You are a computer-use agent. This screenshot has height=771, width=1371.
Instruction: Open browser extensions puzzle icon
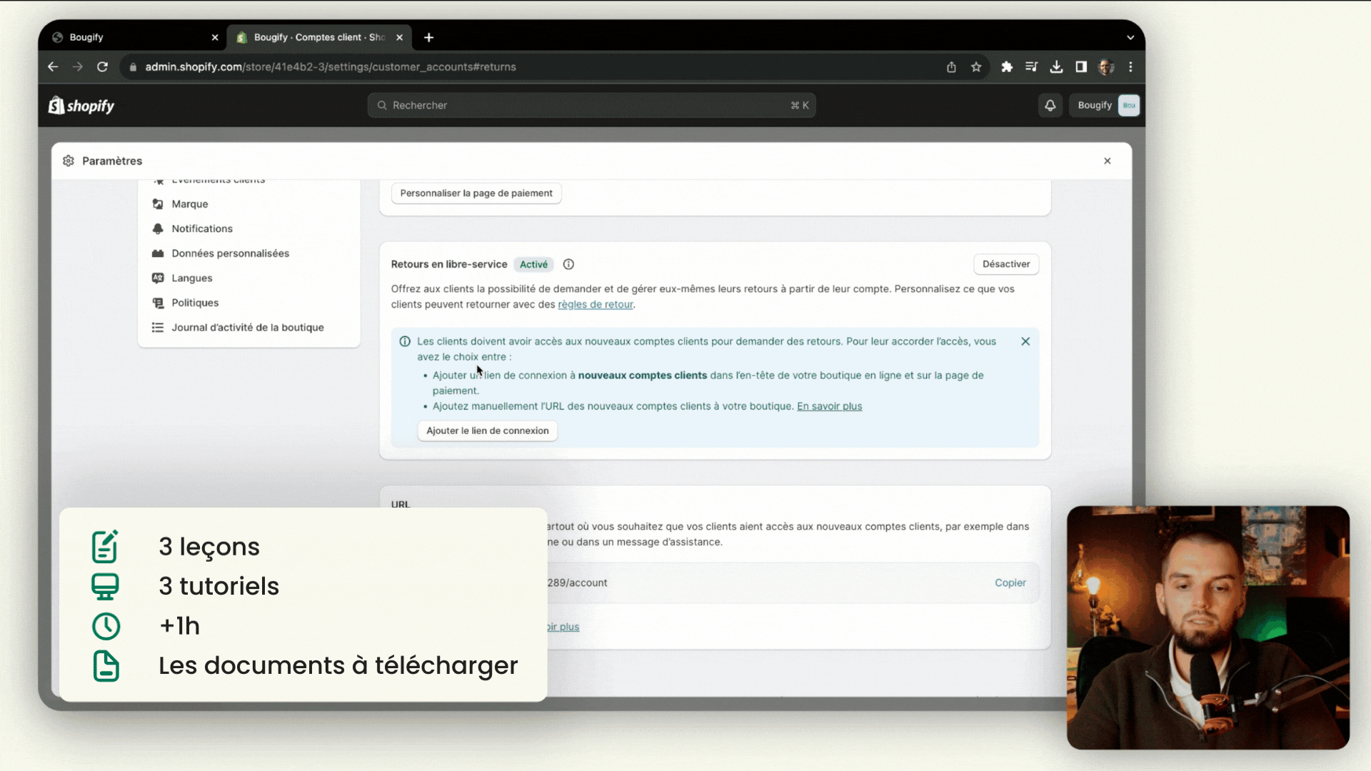1007,67
